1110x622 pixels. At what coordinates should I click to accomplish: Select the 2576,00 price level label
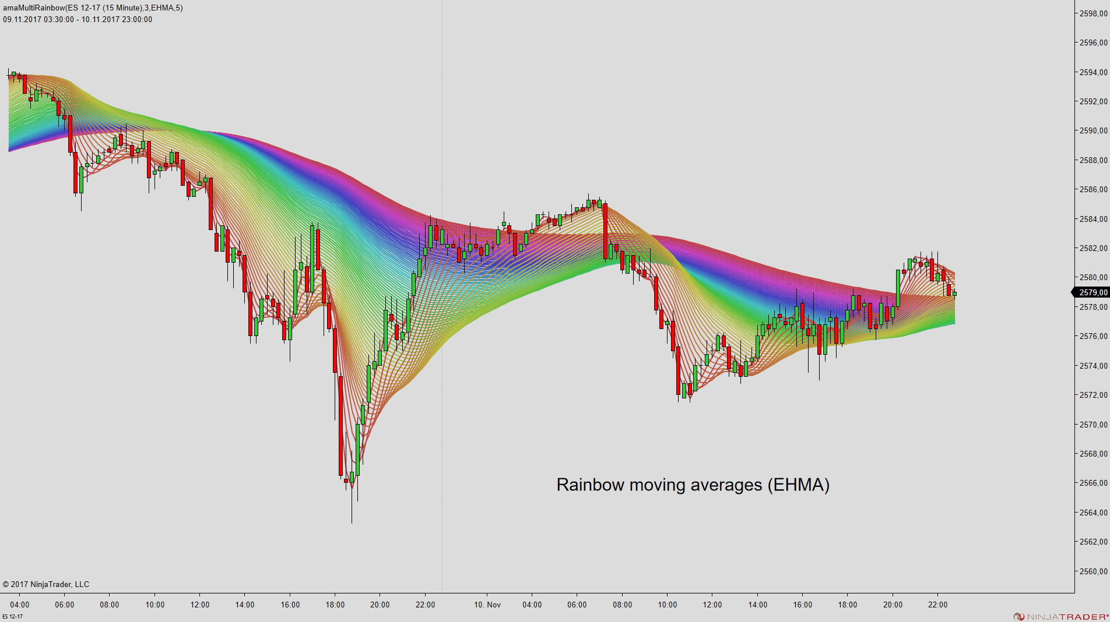click(1094, 336)
